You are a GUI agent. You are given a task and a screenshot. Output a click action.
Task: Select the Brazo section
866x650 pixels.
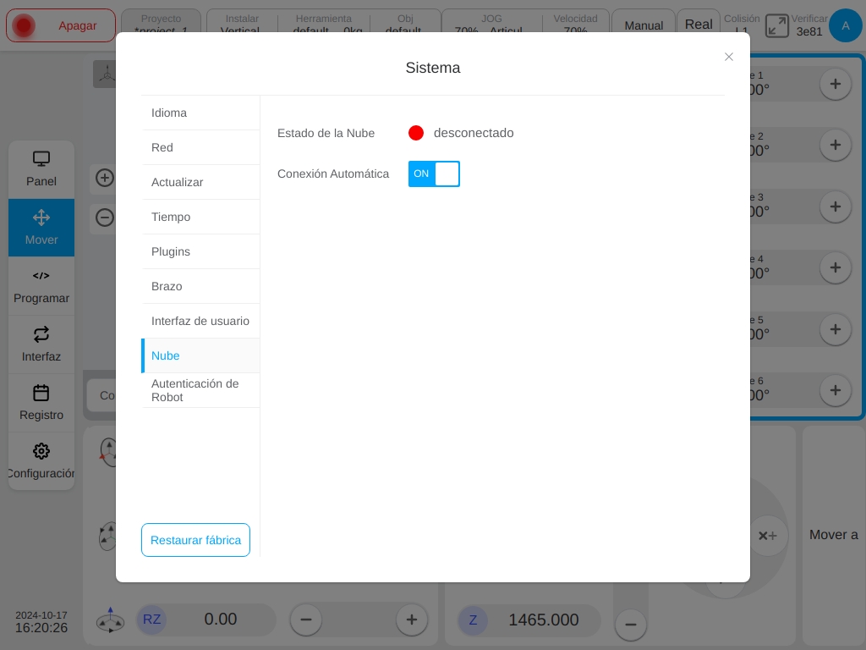200,286
